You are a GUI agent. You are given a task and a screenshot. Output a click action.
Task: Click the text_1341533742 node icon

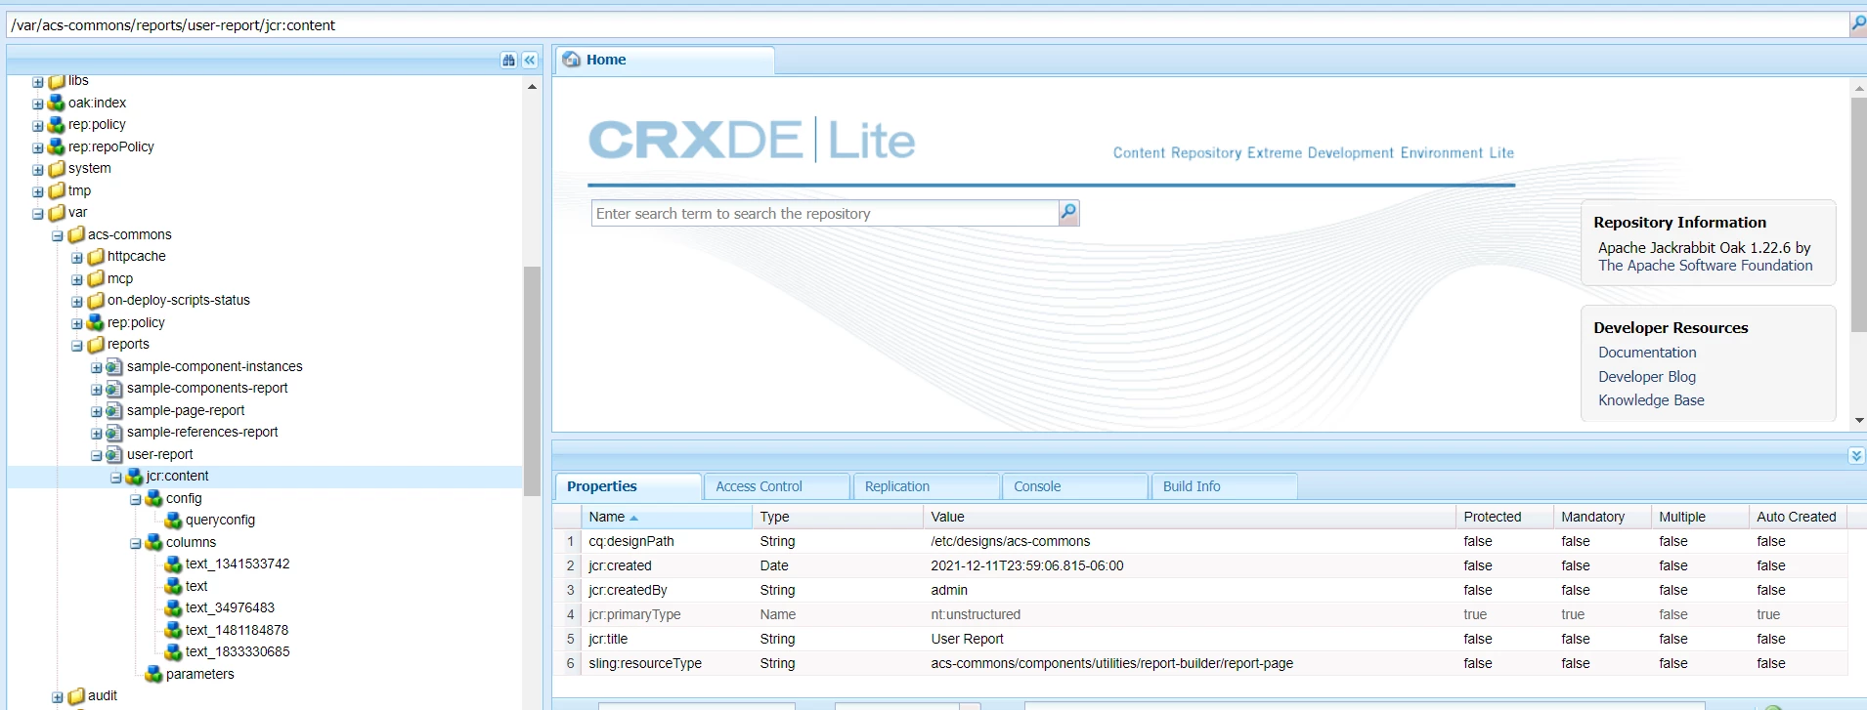pyautogui.click(x=174, y=564)
